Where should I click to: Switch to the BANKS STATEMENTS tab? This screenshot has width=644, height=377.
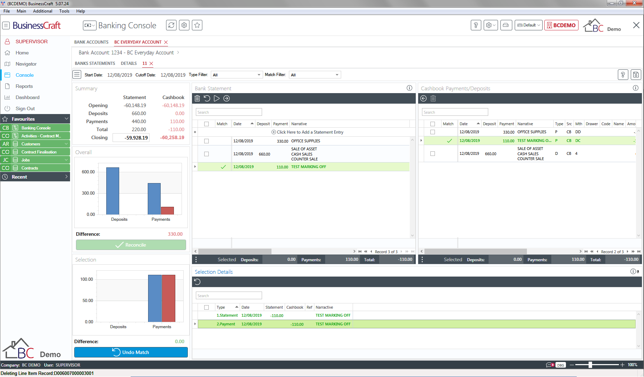click(x=95, y=63)
